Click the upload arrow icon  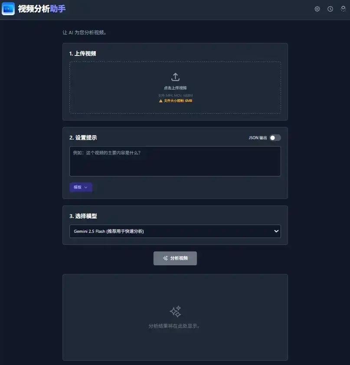(175, 77)
